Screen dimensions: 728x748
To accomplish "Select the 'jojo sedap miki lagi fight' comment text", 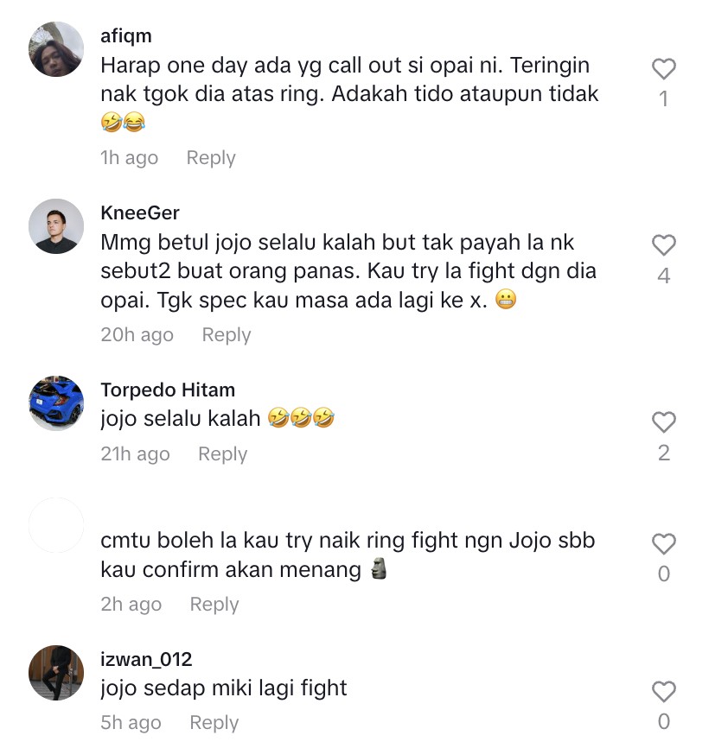I will coord(223,688).
